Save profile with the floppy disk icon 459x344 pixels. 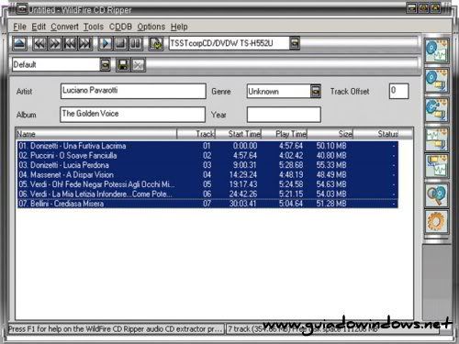click(123, 64)
